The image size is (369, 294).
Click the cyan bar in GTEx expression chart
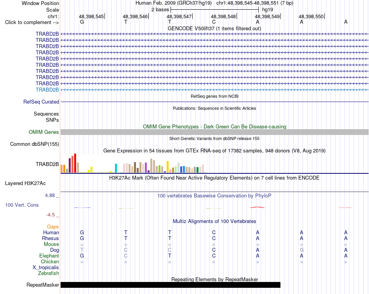pos(116,168)
